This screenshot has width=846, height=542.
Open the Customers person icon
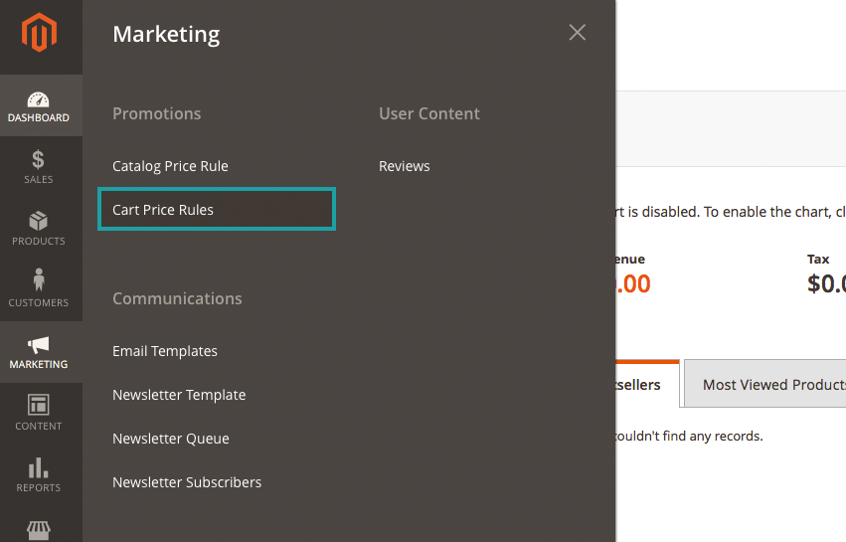(x=39, y=281)
